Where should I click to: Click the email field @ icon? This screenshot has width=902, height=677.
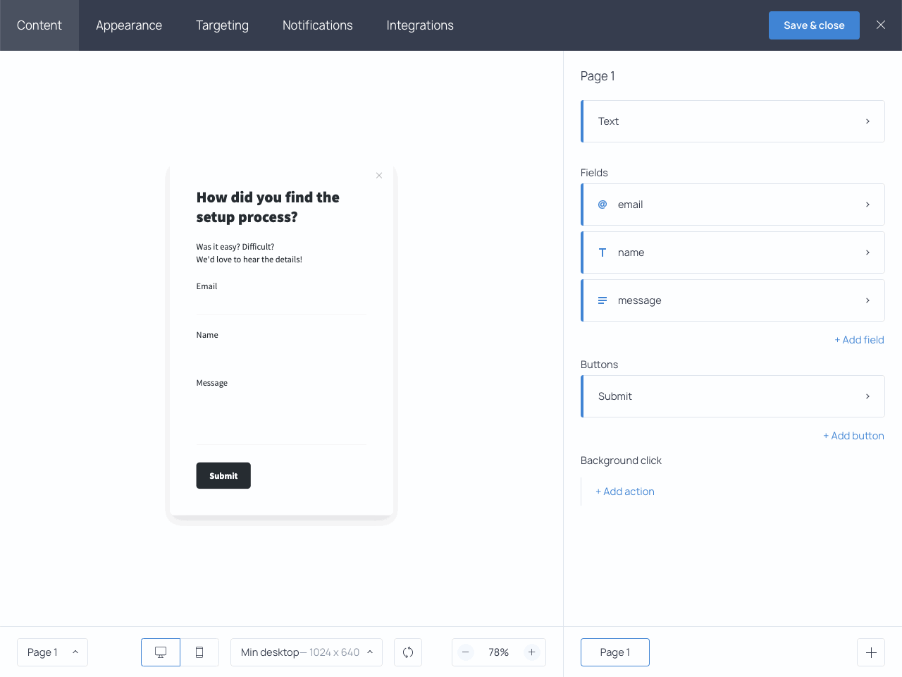coord(602,204)
